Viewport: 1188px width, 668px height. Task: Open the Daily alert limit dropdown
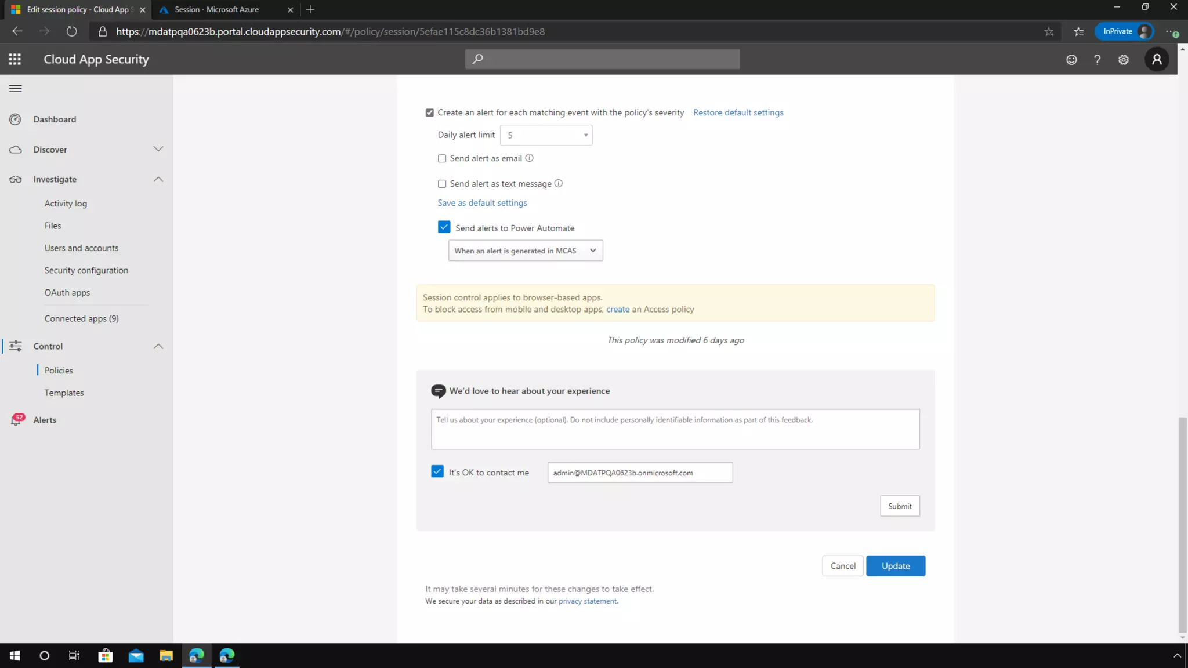[x=546, y=135]
